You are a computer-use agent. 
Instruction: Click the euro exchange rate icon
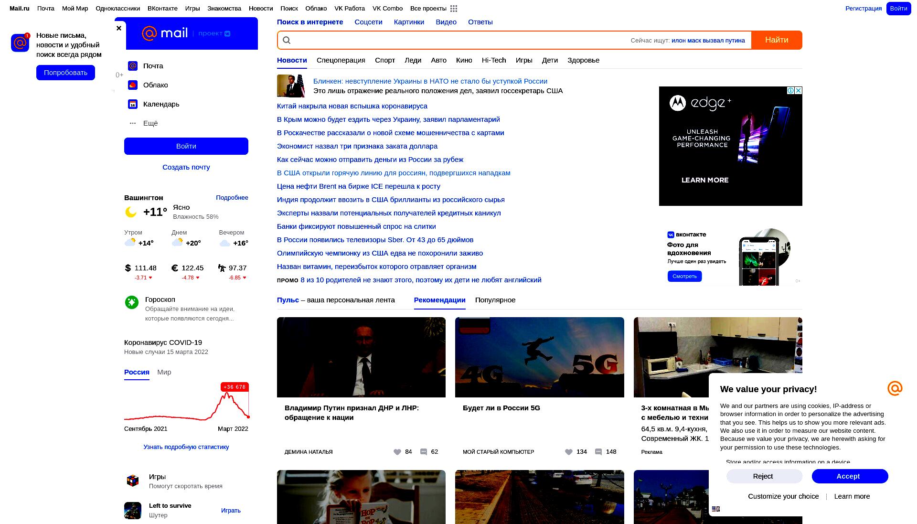[x=174, y=268]
